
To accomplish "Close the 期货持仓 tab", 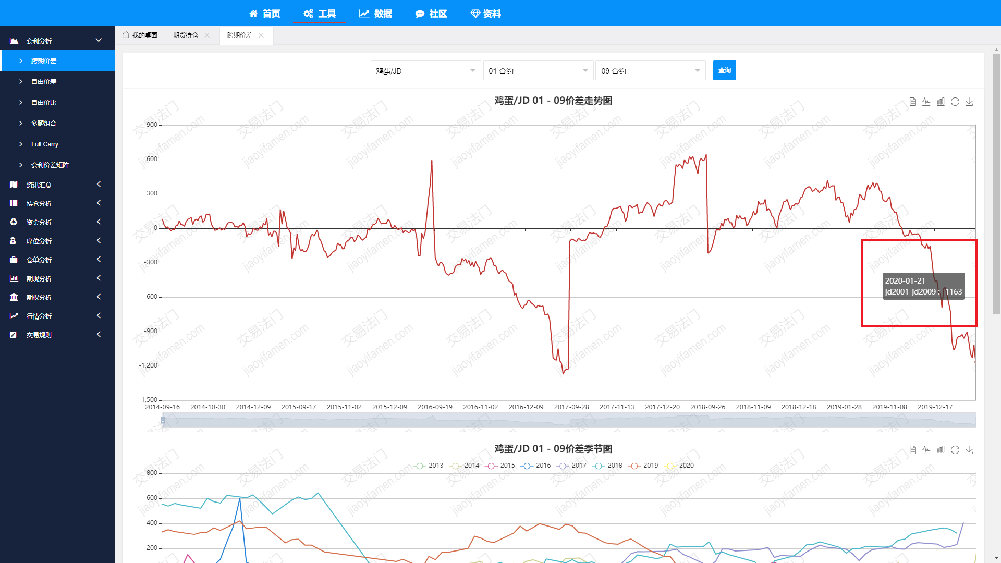I will [x=207, y=35].
